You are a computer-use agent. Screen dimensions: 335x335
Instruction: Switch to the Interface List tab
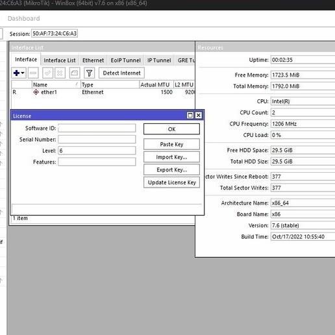(60, 60)
